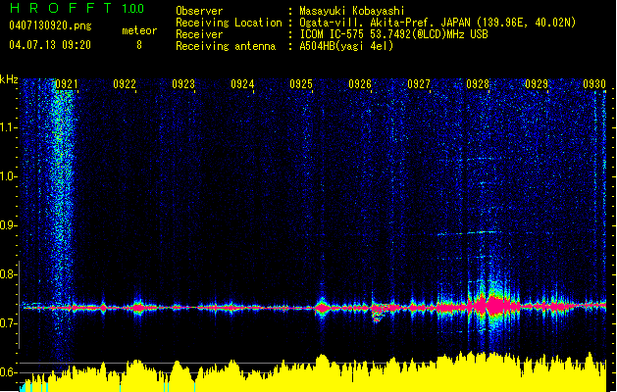Click the 0926 time marker
The image size is (617, 392).
point(360,84)
